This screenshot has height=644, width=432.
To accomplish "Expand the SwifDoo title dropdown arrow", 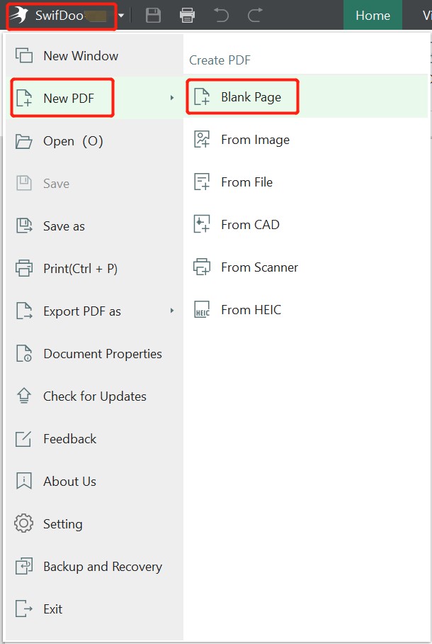I will click(x=120, y=15).
